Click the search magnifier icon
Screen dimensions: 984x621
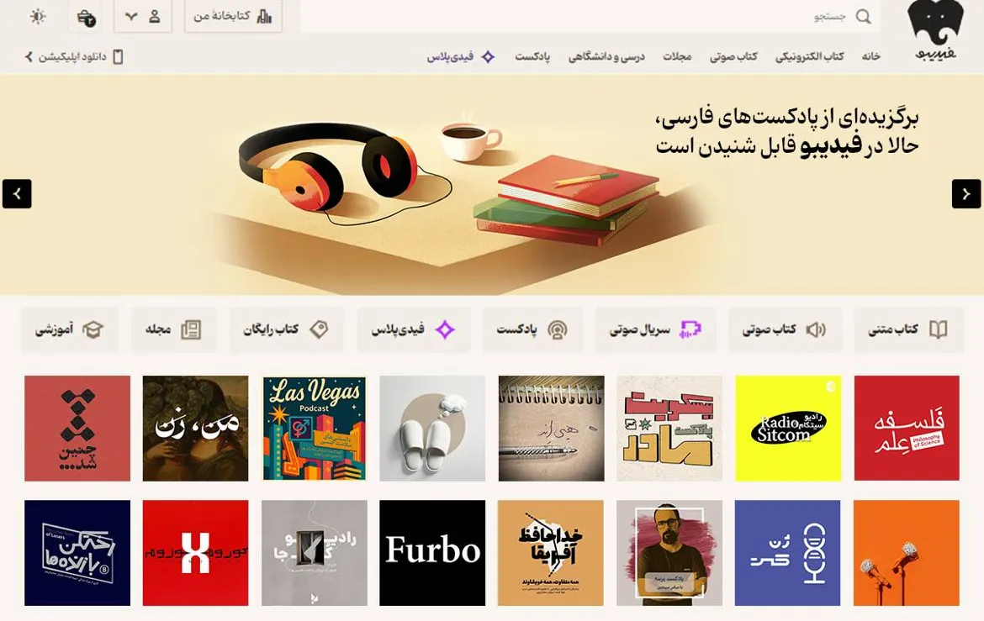click(x=864, y=17)
